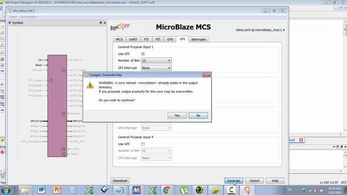Click the Datasheet button
Viewport: 347px width, 195px height.
(120, 180)
